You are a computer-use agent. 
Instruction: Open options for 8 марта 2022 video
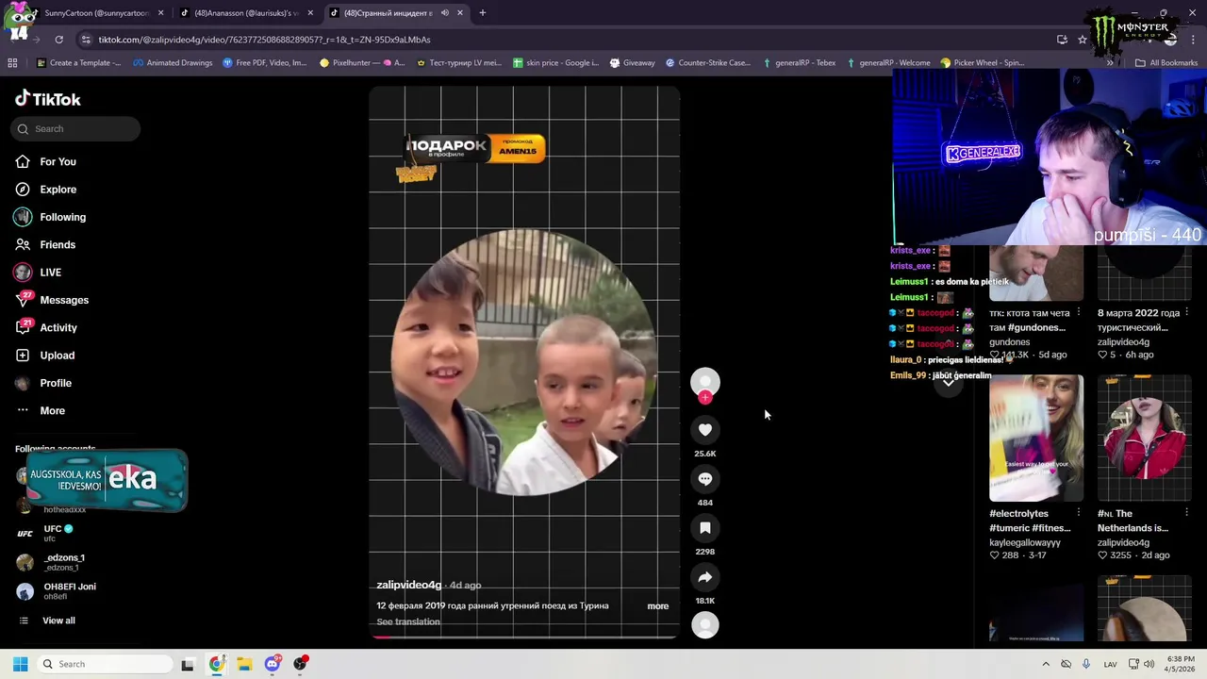click(1186, 312)
